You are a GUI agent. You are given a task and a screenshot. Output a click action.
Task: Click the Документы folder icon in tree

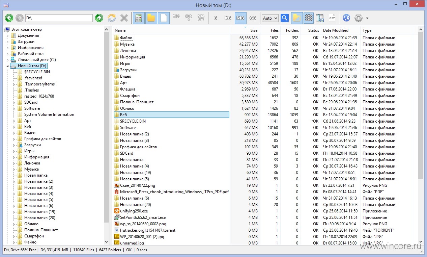pos(14,35)
